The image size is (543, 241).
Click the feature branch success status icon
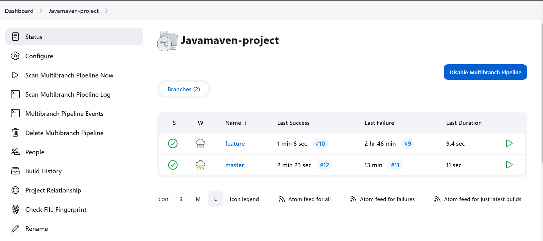click(x=173, y=143)
